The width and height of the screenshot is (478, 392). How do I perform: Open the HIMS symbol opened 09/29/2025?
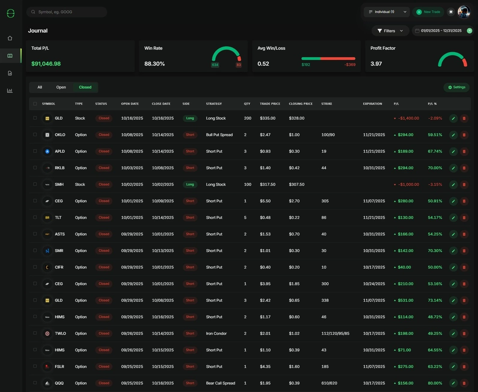pos(60,317)
